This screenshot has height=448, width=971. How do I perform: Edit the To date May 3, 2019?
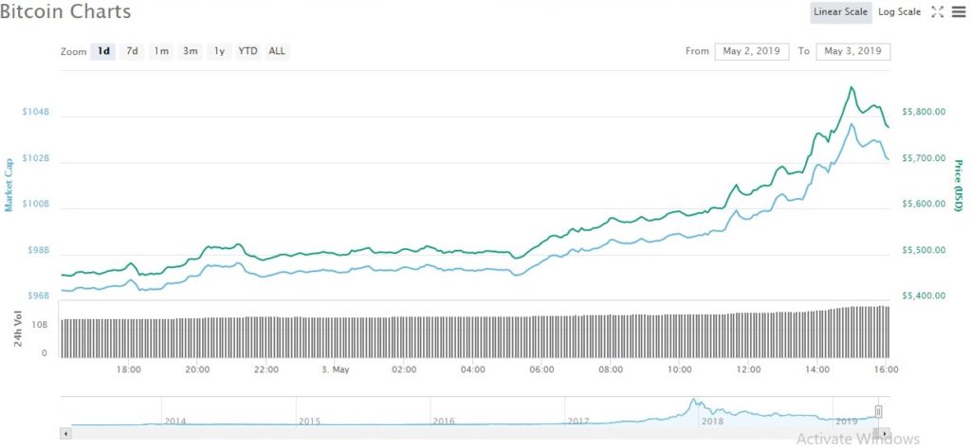click(x=852, y=51)
